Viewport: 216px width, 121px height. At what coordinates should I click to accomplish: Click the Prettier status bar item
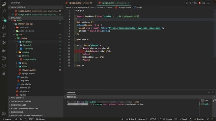tap(199, 119)
